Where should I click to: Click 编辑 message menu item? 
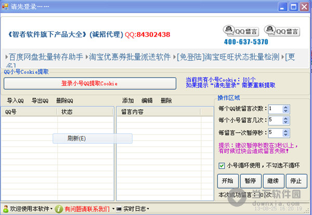point(147,100)
